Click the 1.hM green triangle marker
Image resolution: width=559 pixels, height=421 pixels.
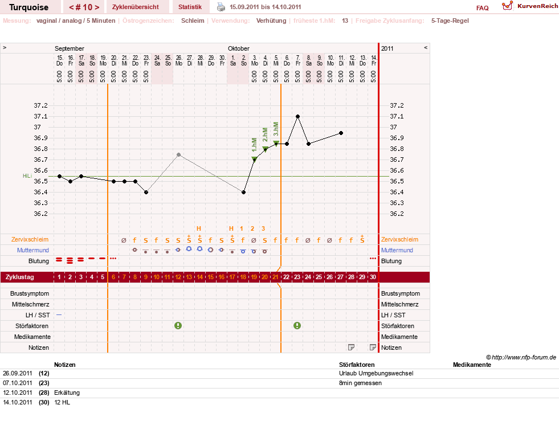click(x=254, y=160)
